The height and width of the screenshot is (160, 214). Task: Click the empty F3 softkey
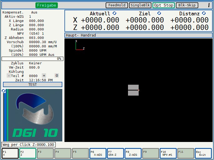click(x=45, y=153)
